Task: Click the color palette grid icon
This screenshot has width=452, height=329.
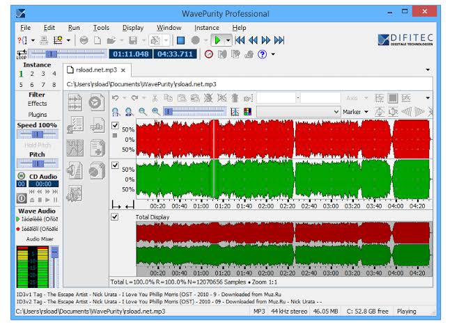Action: (x=247, y=112)
